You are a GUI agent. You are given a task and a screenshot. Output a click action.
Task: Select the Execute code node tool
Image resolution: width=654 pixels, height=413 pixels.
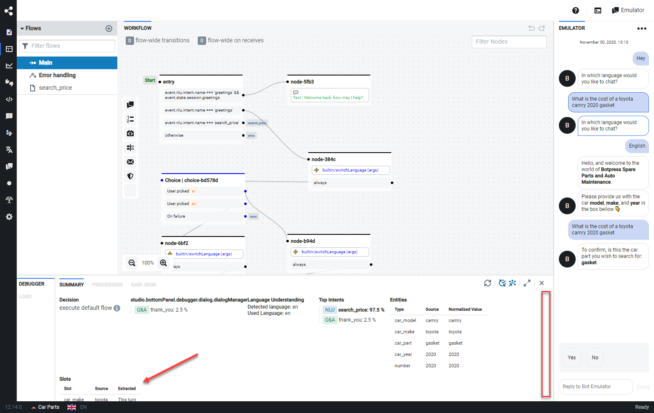tap(130, 133)
